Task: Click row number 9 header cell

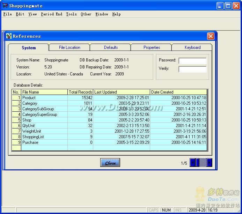Action: [x=16, y=142]
